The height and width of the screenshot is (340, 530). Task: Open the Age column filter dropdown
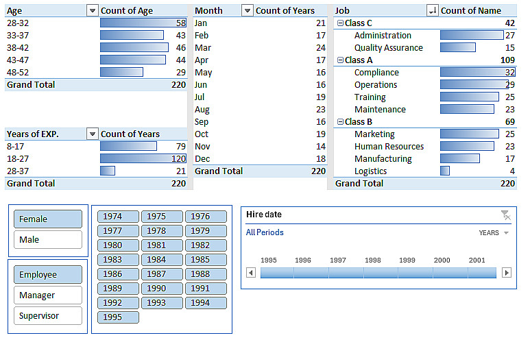(93, 11)
